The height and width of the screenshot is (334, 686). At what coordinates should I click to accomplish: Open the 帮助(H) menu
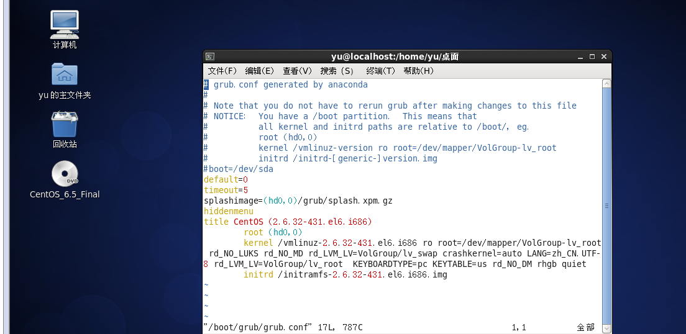click(x=419, y=71)
